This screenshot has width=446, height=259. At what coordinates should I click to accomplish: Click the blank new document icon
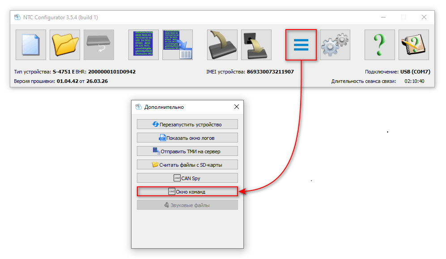pos(31,45)
